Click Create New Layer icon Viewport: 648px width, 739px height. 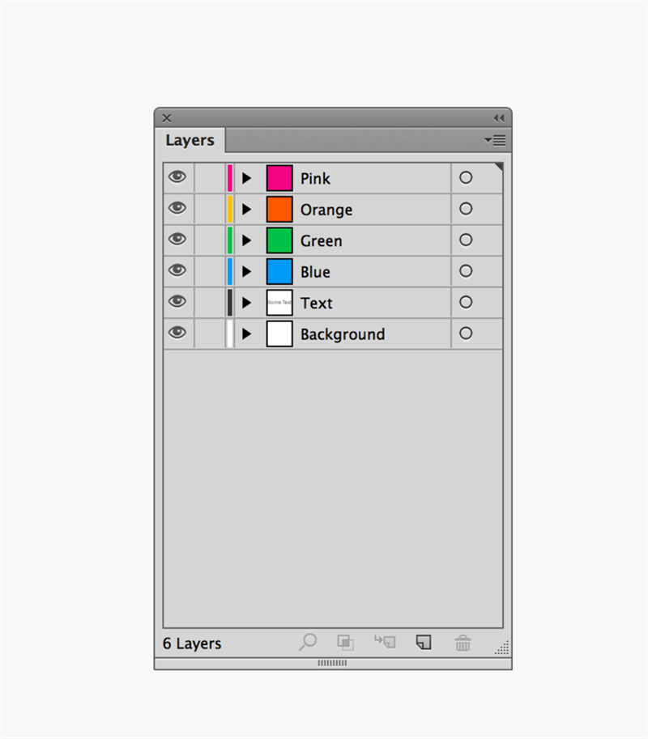pos(424,642)
